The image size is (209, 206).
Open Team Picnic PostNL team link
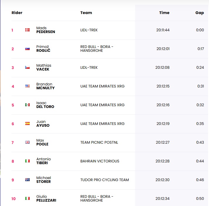point(99,142)
